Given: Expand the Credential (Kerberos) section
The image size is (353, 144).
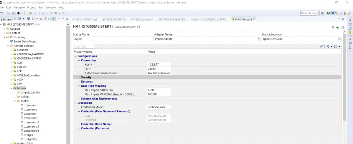Looking at the screenshot, I should pos(79,128).
